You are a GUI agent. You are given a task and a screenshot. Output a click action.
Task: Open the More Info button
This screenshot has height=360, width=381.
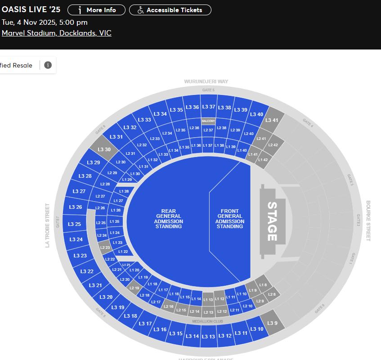tap(96, 10)
